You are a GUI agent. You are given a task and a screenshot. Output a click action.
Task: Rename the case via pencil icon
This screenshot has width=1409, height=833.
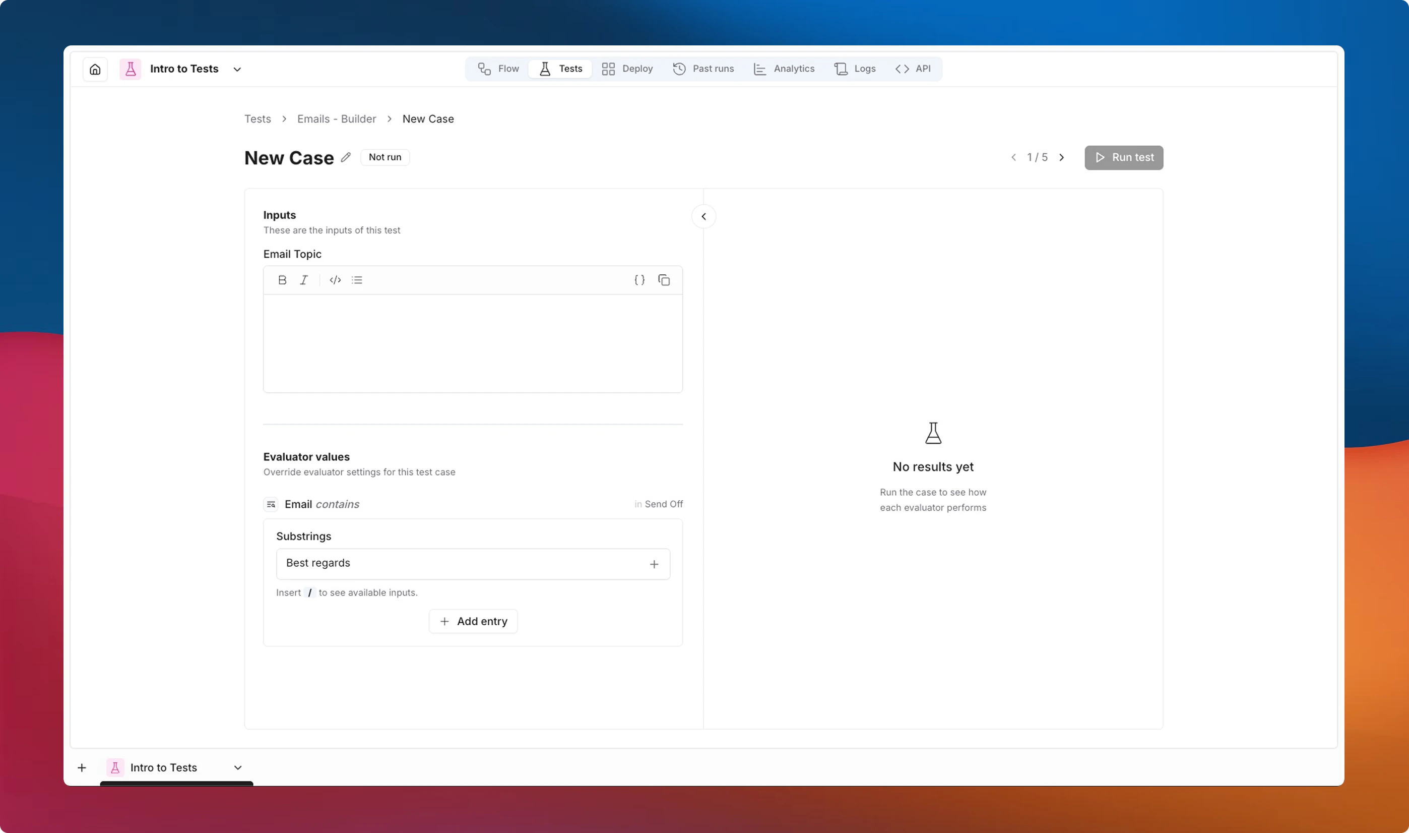(346, 158)
